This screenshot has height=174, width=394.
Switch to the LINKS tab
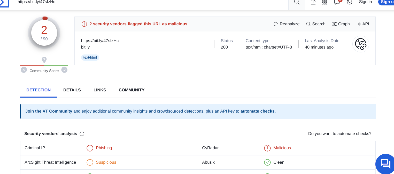[x=100, y=90]
